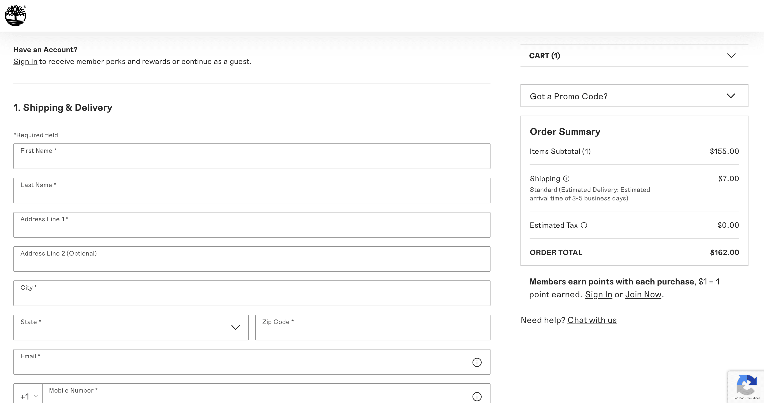
Task: Focus the Address Line 1 field
Action: 252,225
